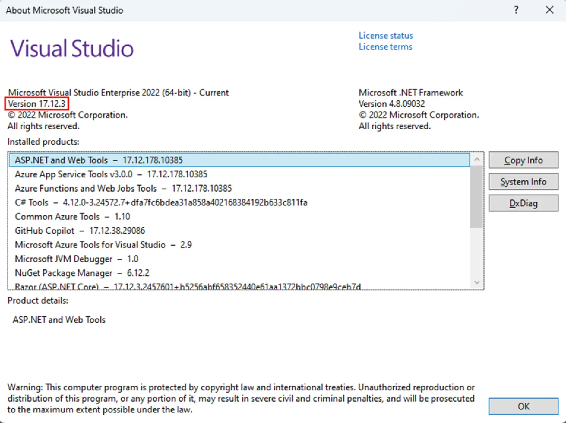This screenshot has width=566, height=423.
Task: Select Azure App Service Tools v3.0.0 entry
Action: [239, 174]
